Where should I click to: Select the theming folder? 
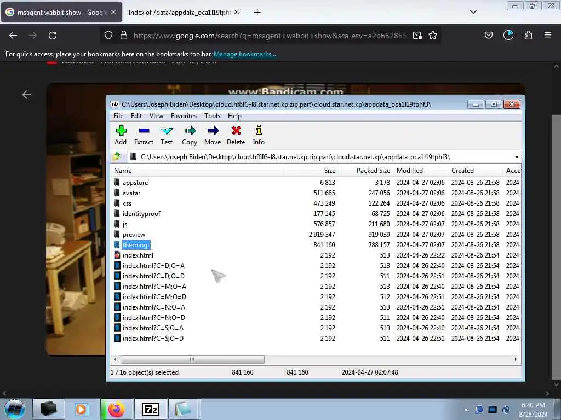click(x=135, y=244)
